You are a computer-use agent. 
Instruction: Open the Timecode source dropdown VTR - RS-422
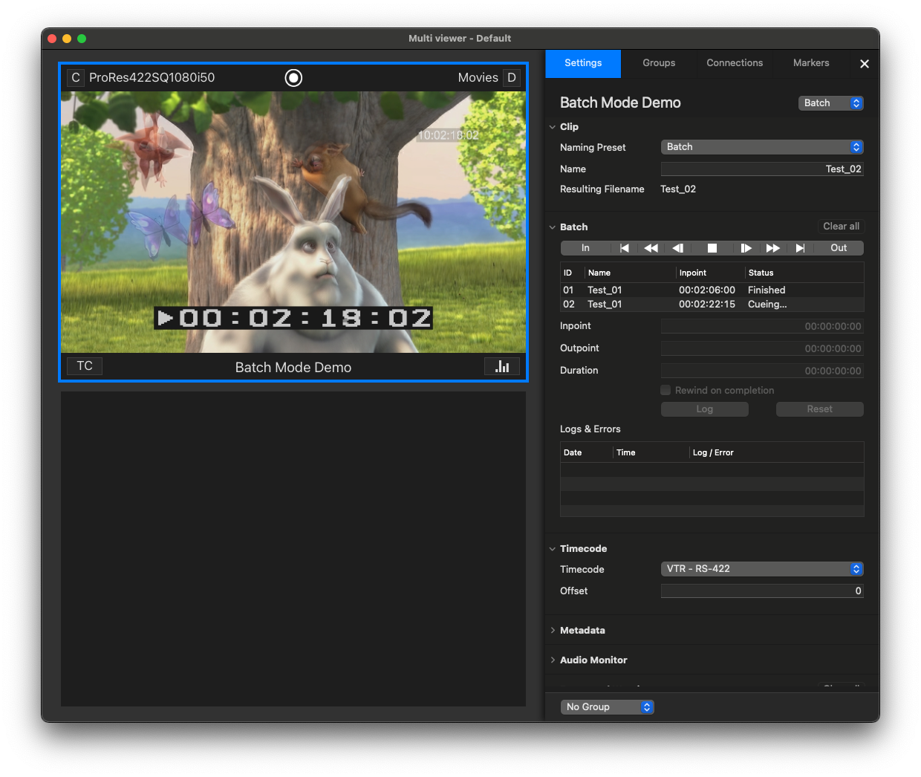click(762, 569)
